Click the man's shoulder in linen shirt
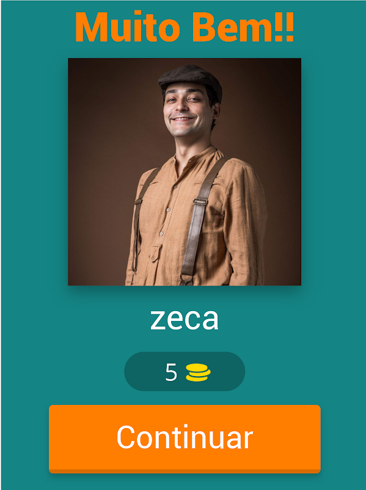366x490 pixels. (x=241, y=170)
